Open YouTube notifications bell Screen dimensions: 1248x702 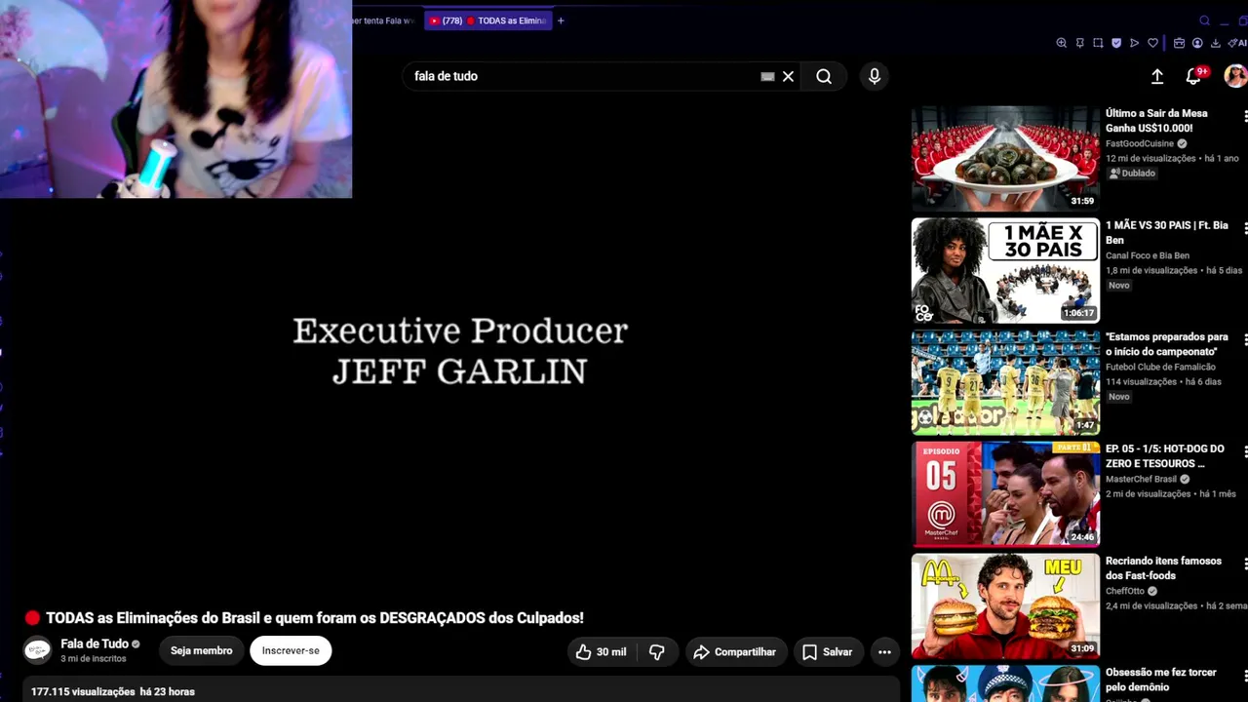click(1193, 76)
